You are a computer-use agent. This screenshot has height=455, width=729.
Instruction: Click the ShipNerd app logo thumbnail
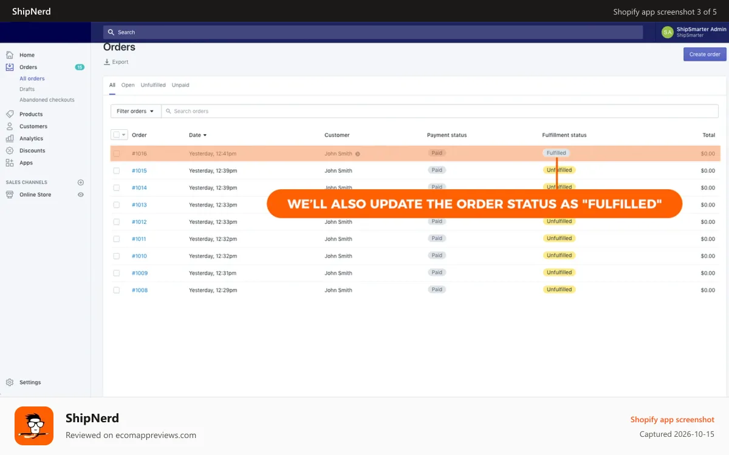tap(34, 426)
